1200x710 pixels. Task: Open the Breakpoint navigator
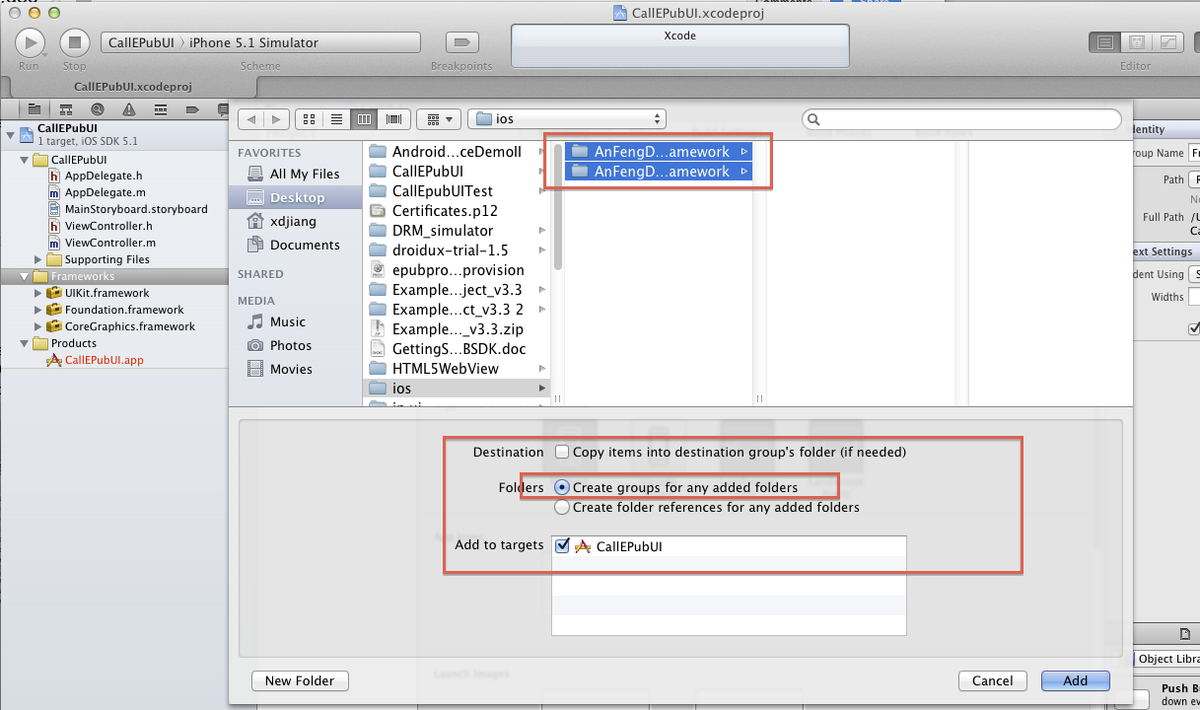point(192,108)
